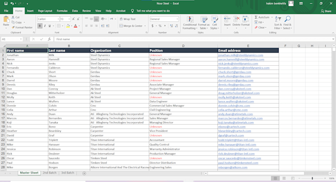Screen dimensions: 336x182
Task: Open Fill dropdown
Action: pos(259,22)
